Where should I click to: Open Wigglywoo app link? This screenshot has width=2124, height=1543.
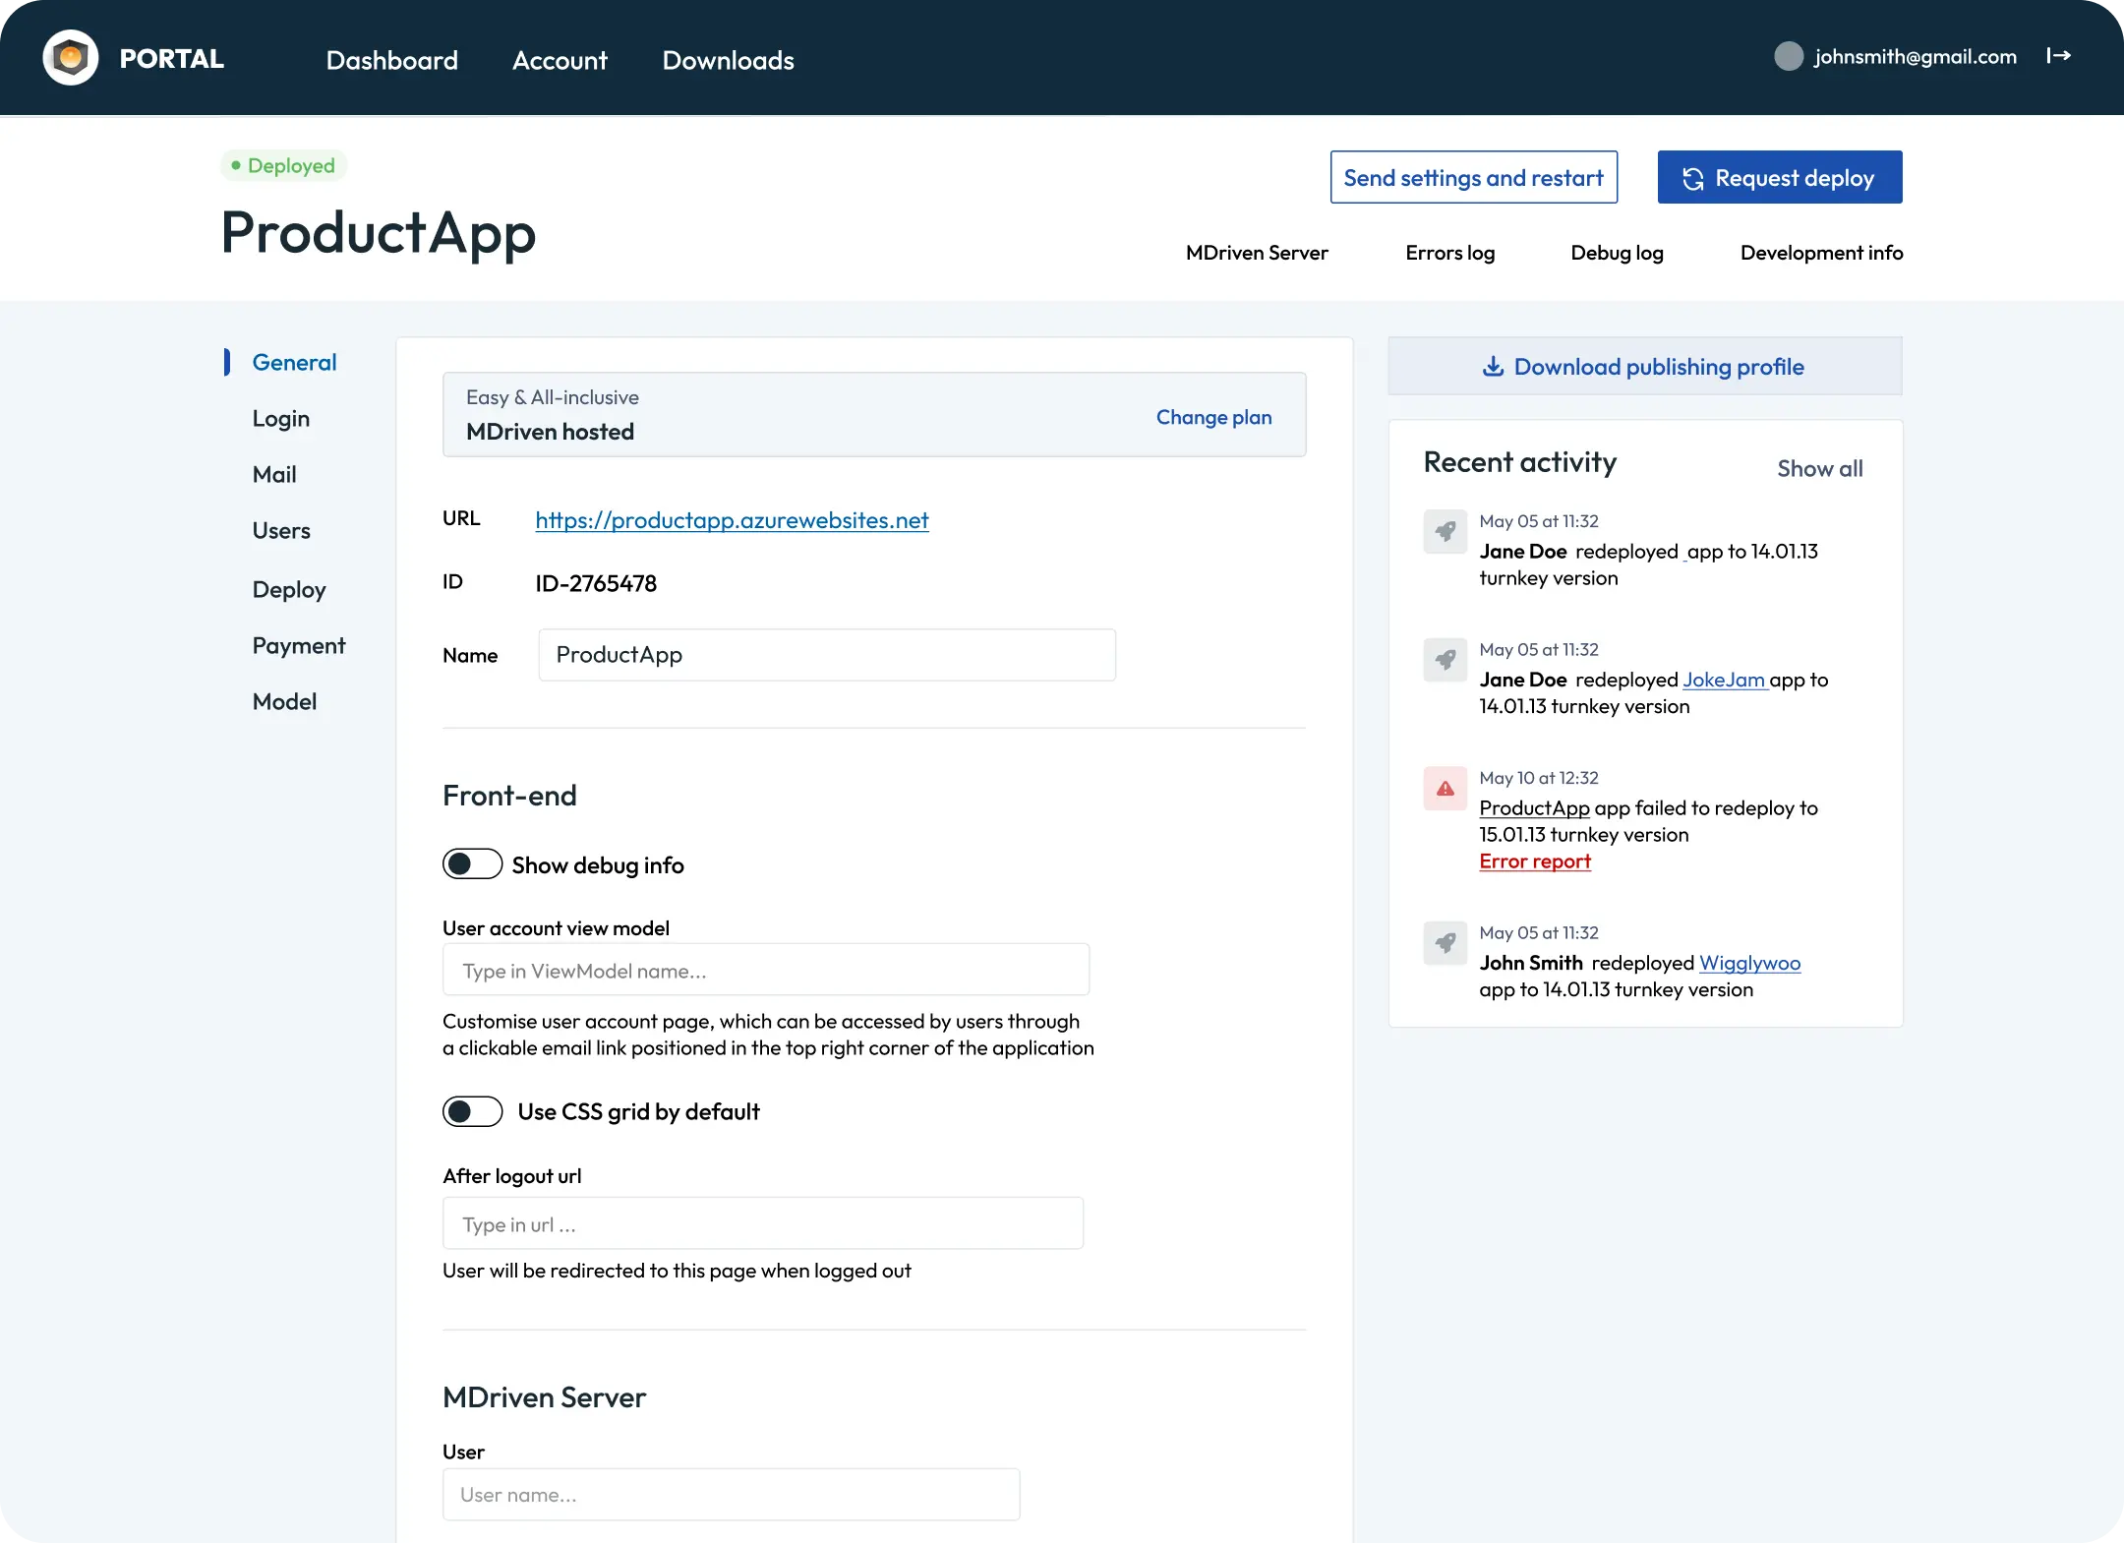(x=1750, y=963)
